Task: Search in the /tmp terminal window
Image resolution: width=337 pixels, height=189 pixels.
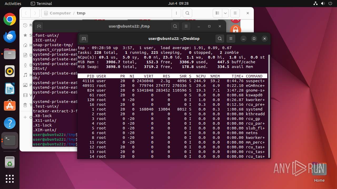Action: 175,26
